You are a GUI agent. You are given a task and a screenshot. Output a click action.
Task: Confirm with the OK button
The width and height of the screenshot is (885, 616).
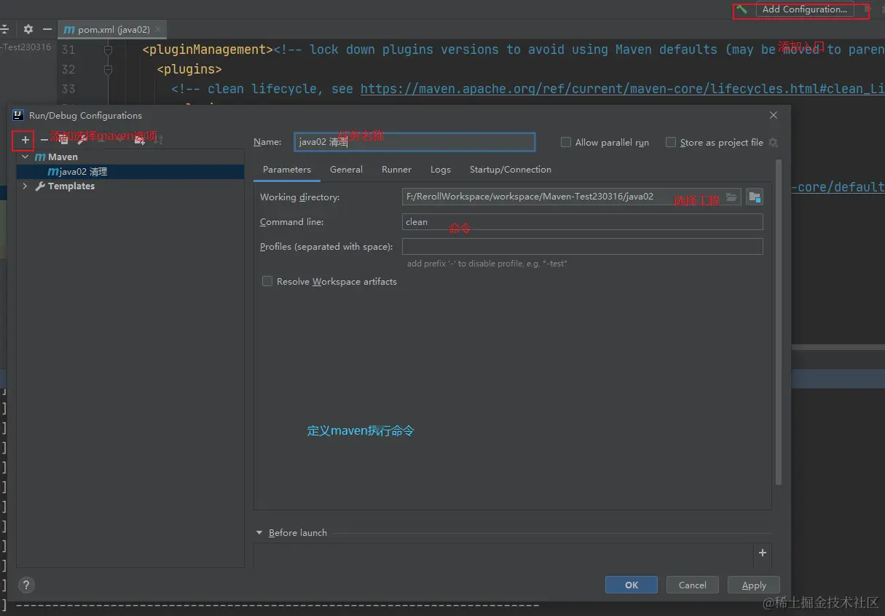632,585
